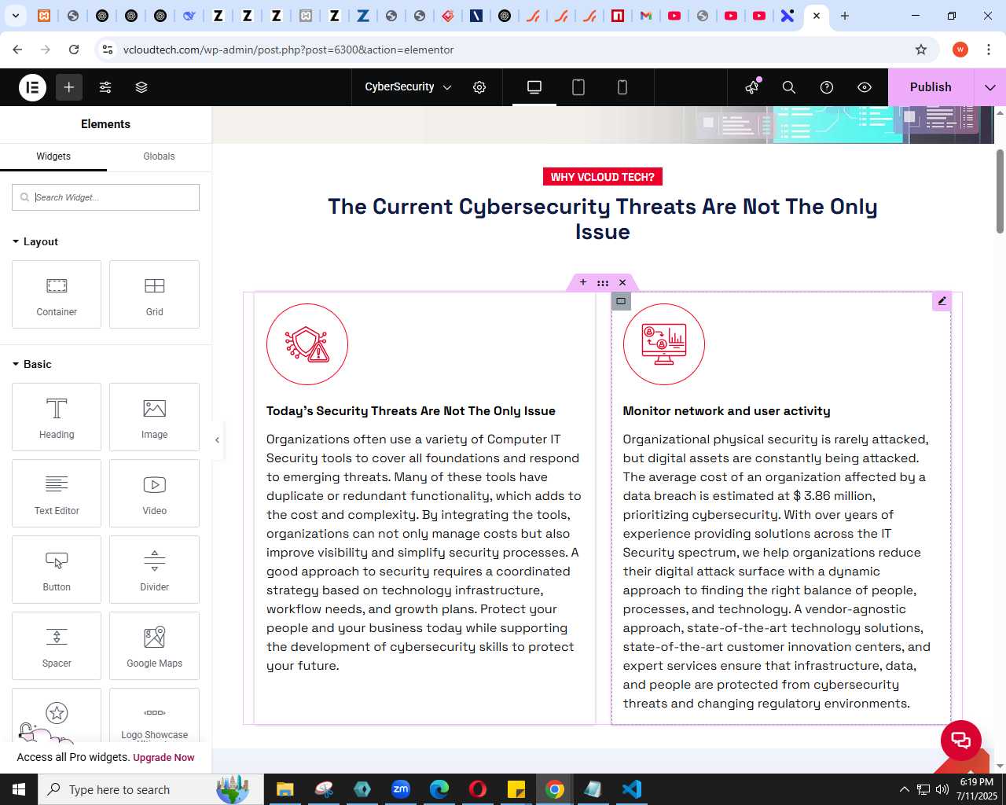
Task: Open the Finder search icon
Action: [x=789, y=87]
